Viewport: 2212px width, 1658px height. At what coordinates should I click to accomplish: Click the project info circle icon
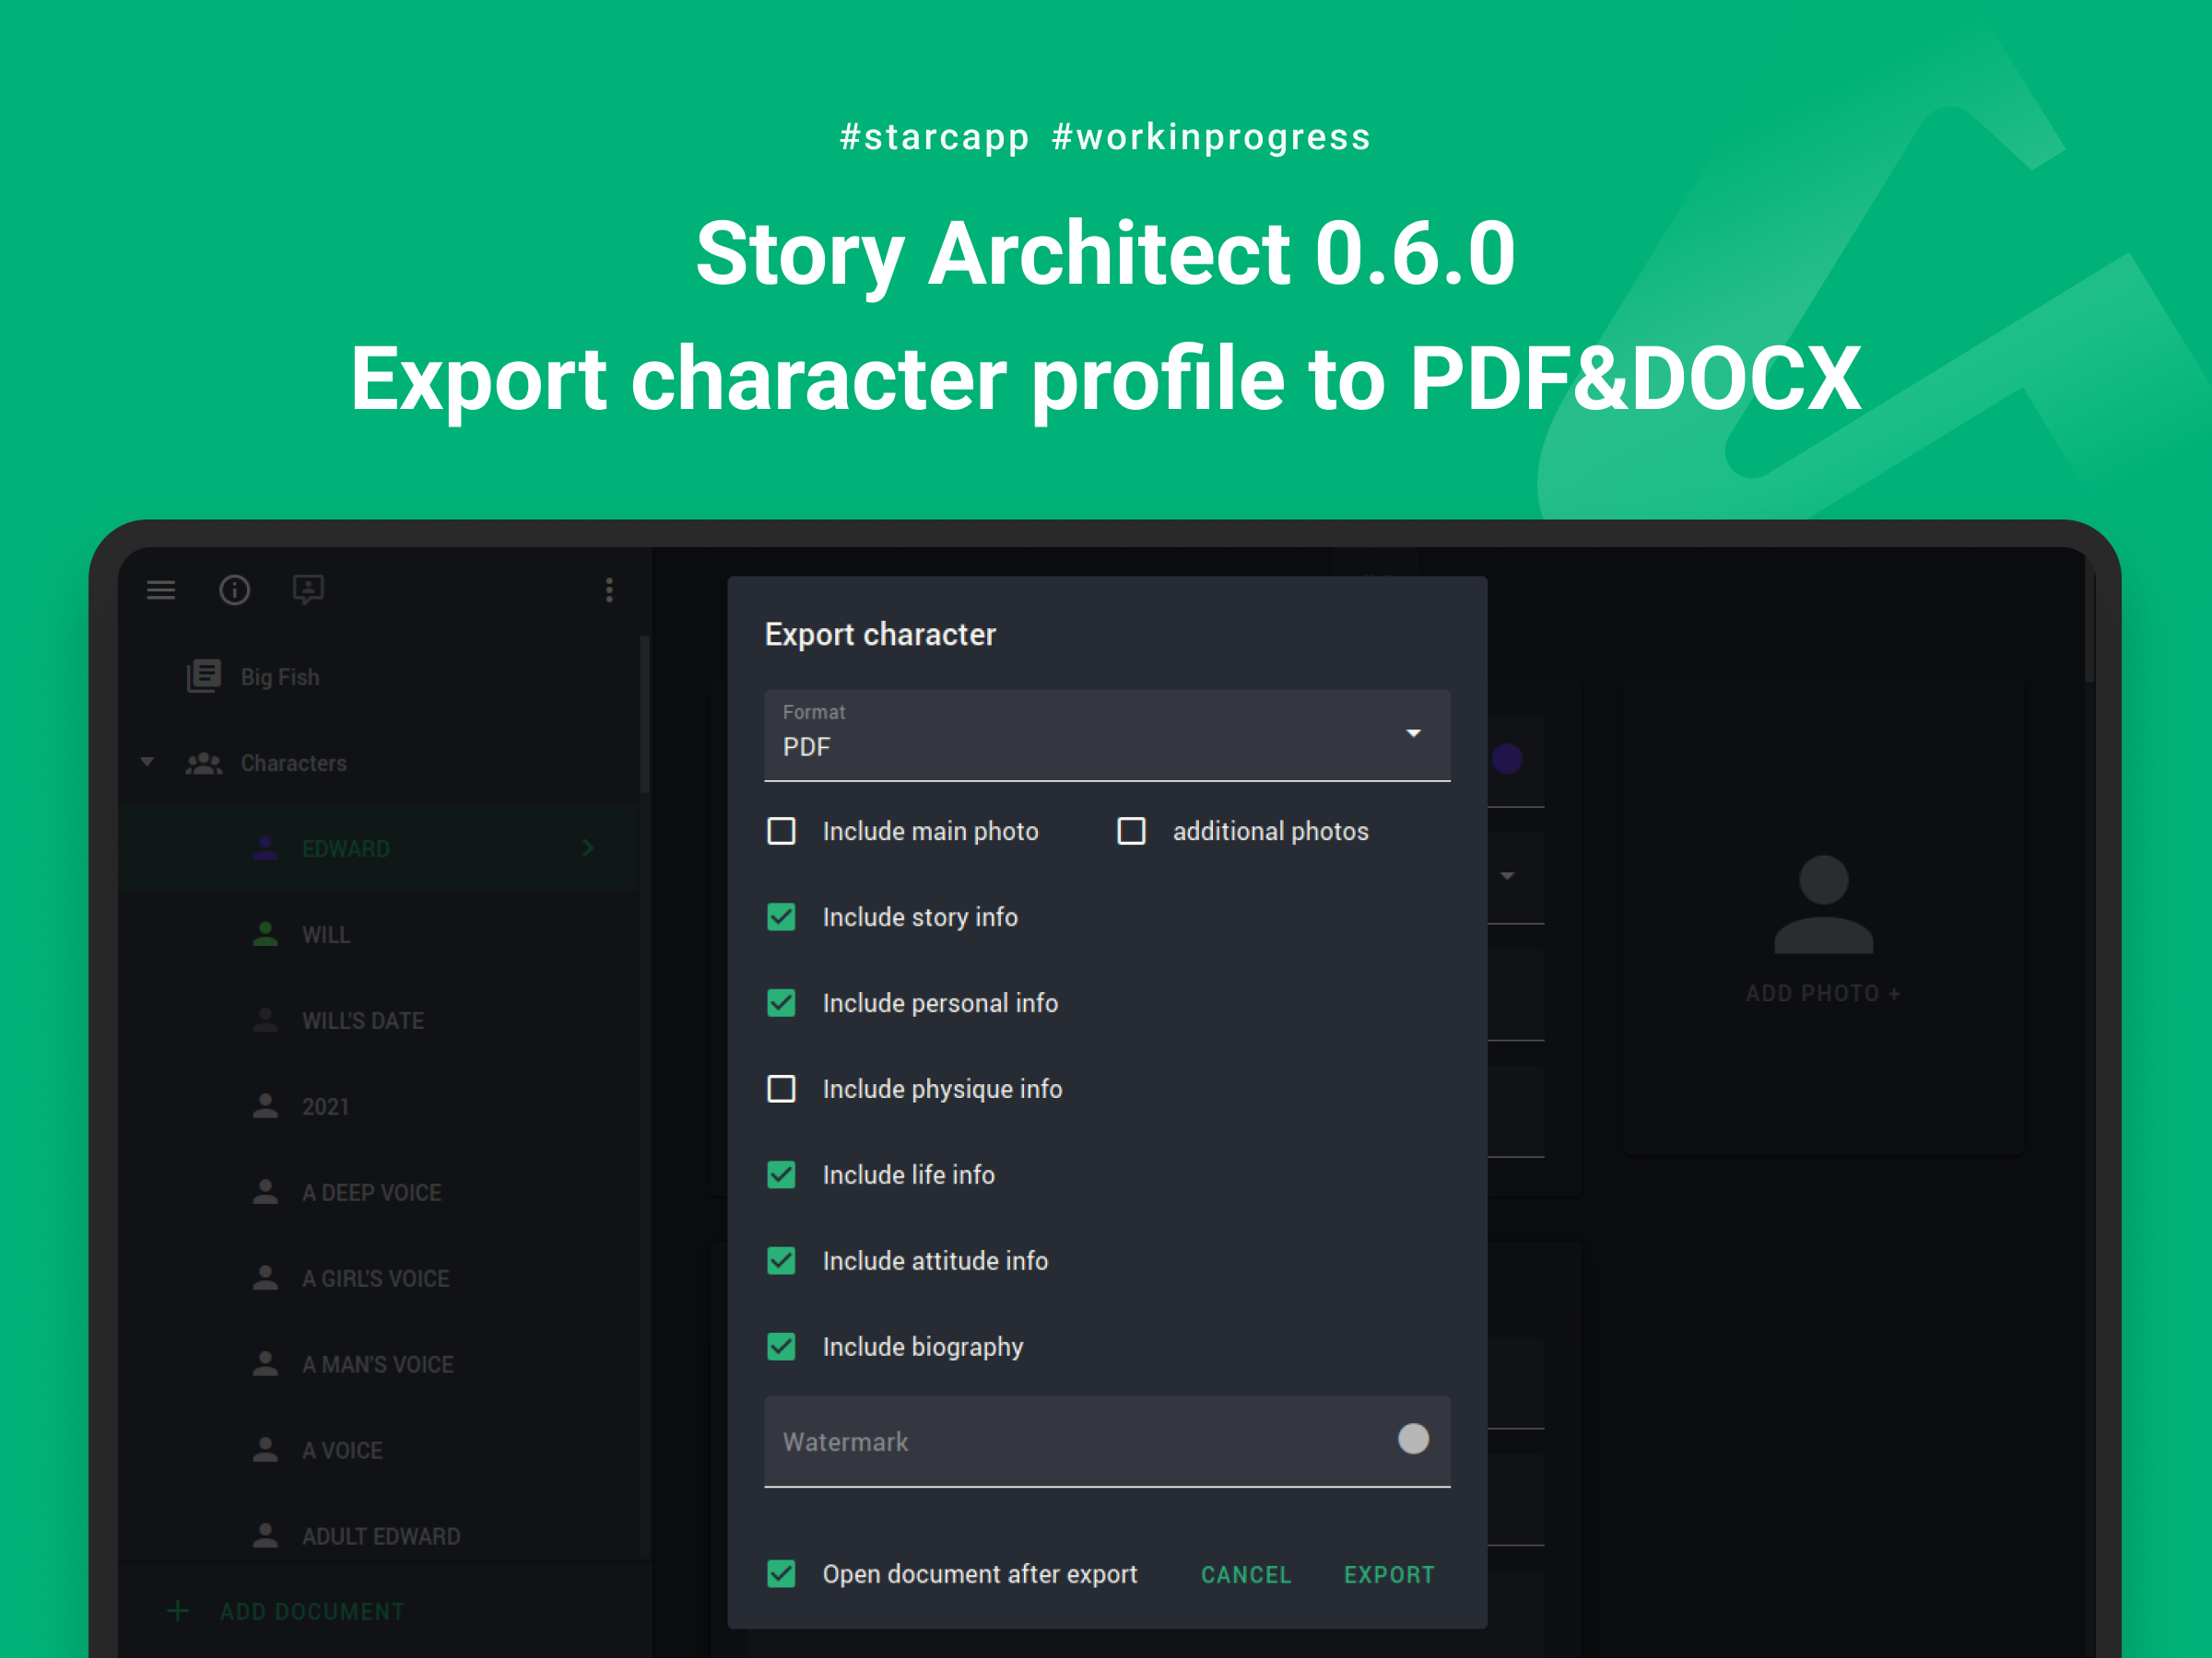[x=234, y=590]
